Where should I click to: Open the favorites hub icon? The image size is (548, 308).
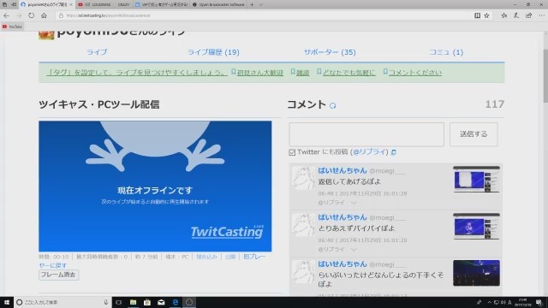(x=504, y=15)
